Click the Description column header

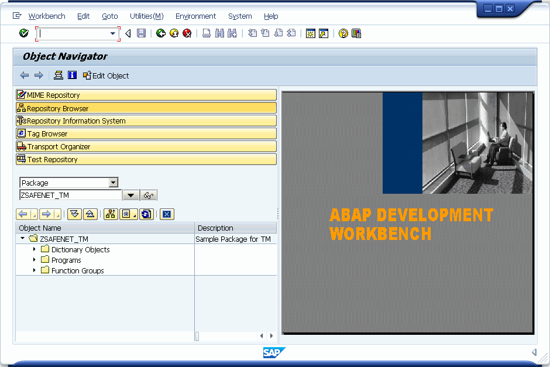tap(236, 228)
